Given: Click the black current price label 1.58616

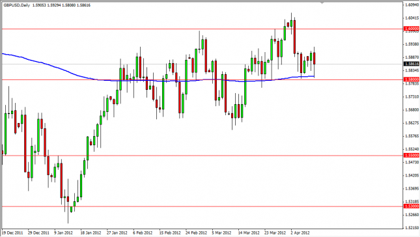Looking at the screenshot, I should coord(412,64).
